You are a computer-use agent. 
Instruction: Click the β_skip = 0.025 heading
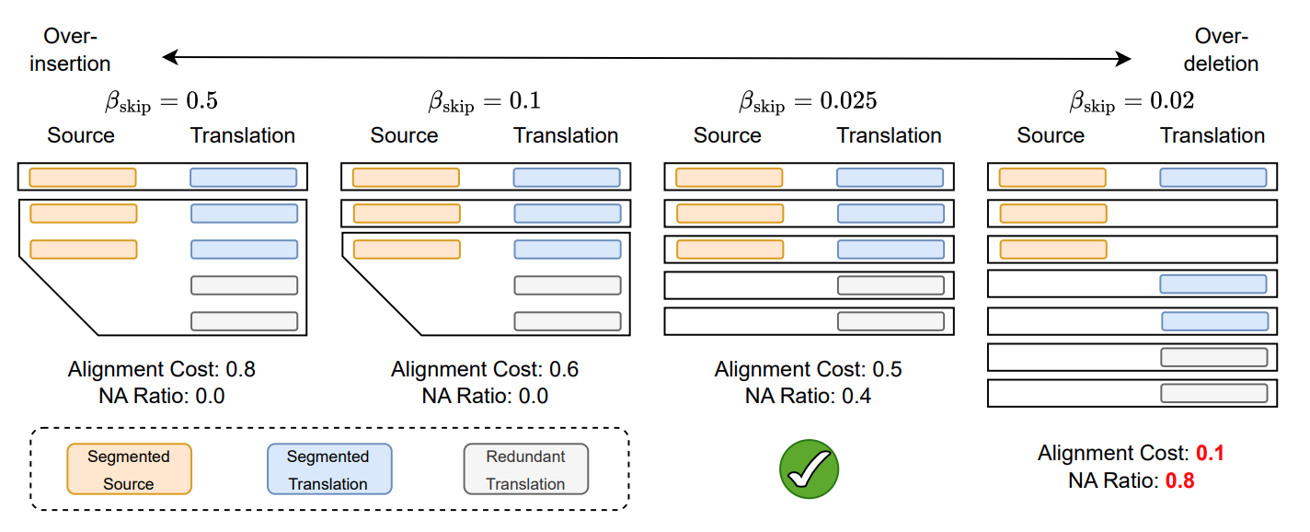[808, 101]
